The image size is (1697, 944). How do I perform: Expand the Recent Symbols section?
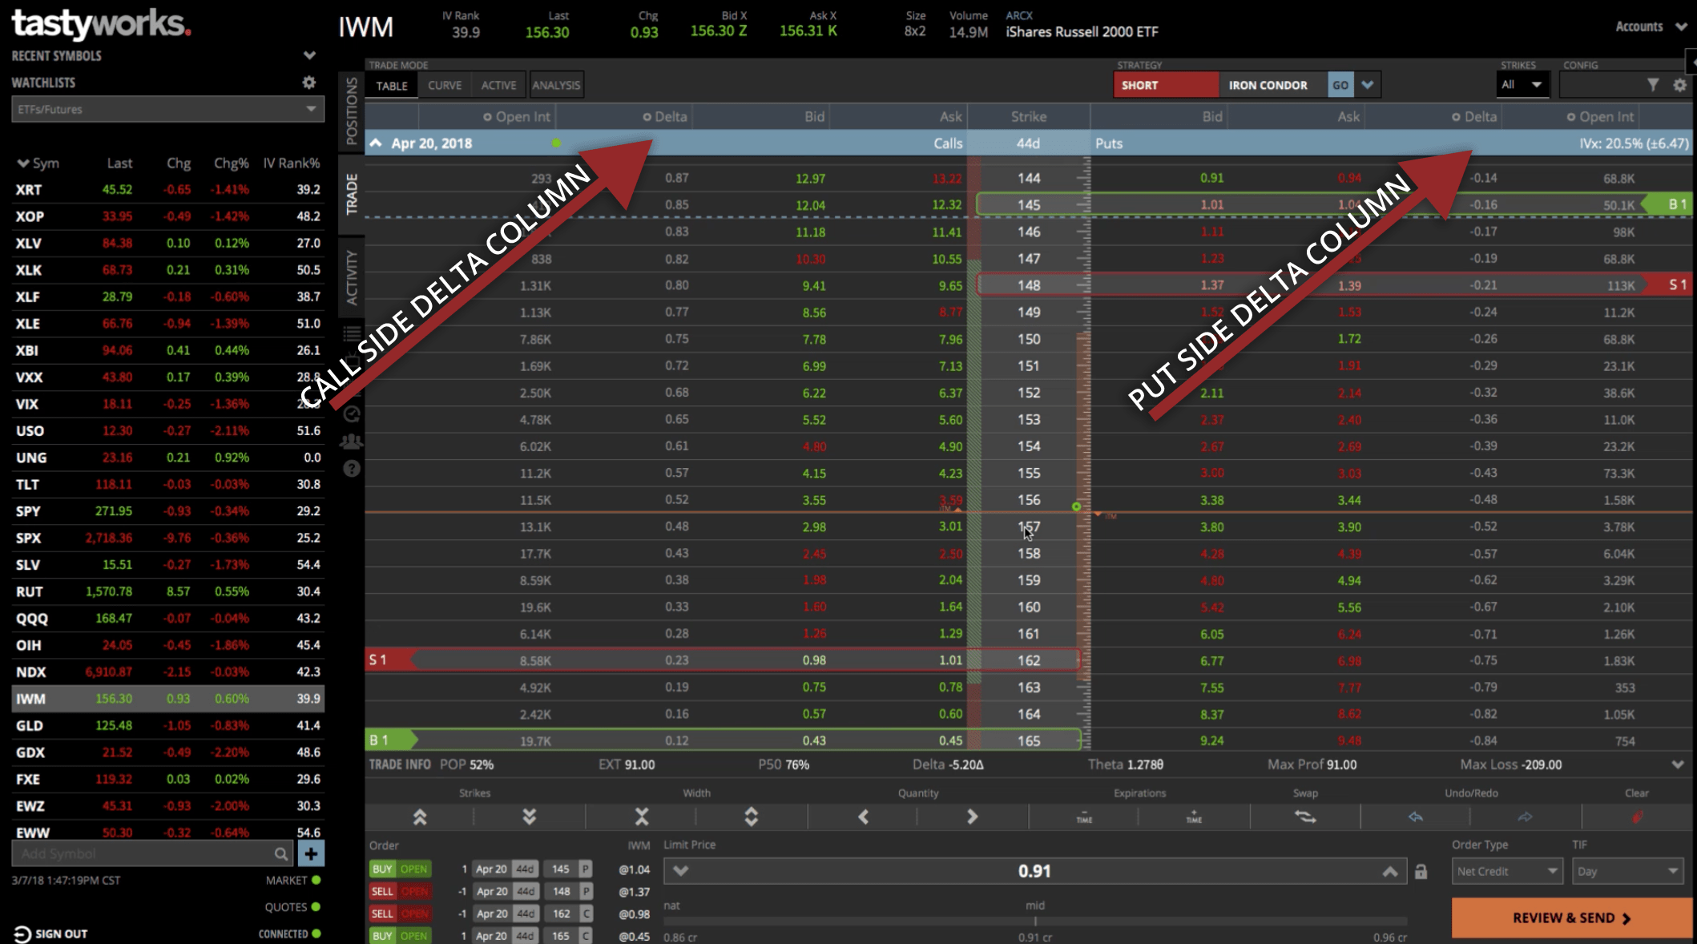click(x=309, y=55)
